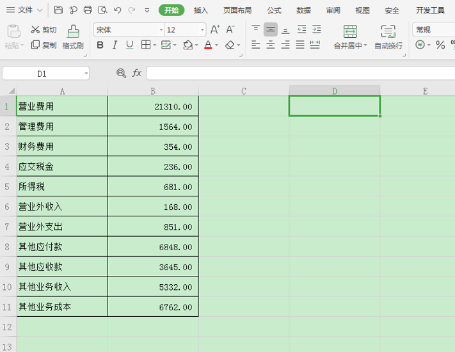Image resolution: width=455 pixels, height=352 pixels.
Task: Open 合并居中 dropdown arrow
Action: (365, 45)
